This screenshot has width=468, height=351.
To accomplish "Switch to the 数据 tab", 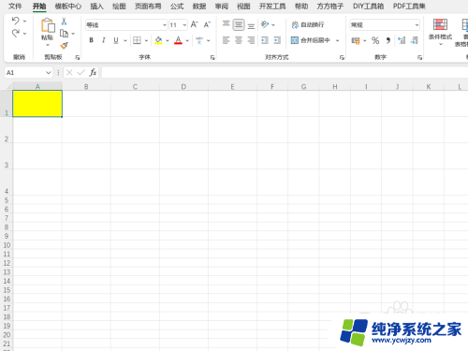I will click(199, 7).
